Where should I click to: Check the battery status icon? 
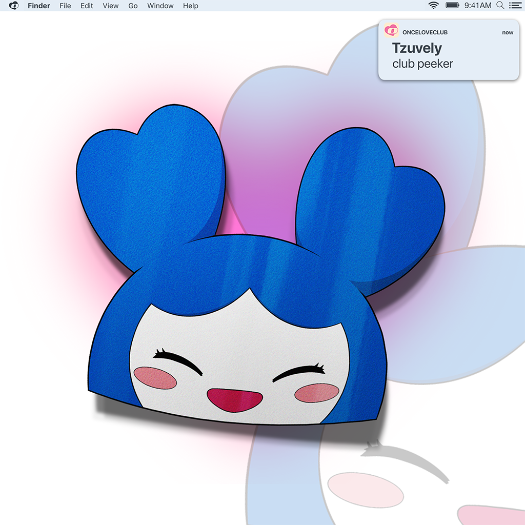(452, 6)
